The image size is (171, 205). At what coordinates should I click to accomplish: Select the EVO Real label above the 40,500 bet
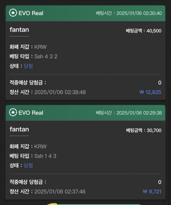click(31, 13)
